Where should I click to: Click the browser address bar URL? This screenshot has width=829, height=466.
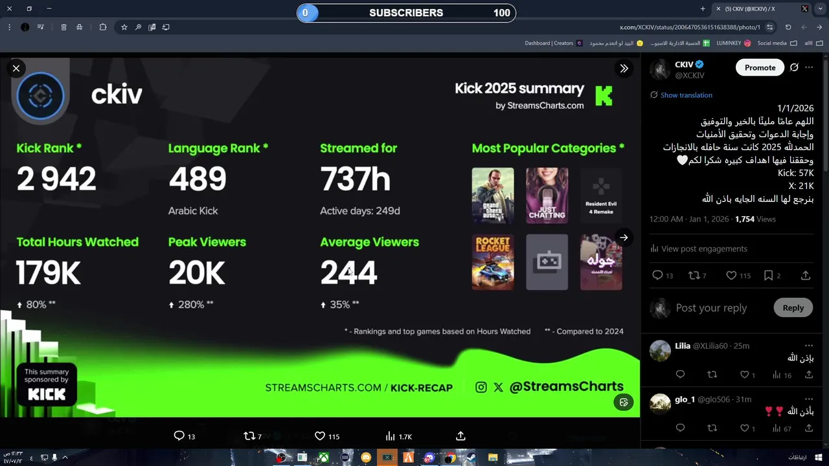(x=690, y=27)
